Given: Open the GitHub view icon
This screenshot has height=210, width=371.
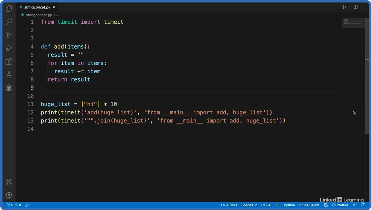Looking at the screenshot, I should click(9, 88).
